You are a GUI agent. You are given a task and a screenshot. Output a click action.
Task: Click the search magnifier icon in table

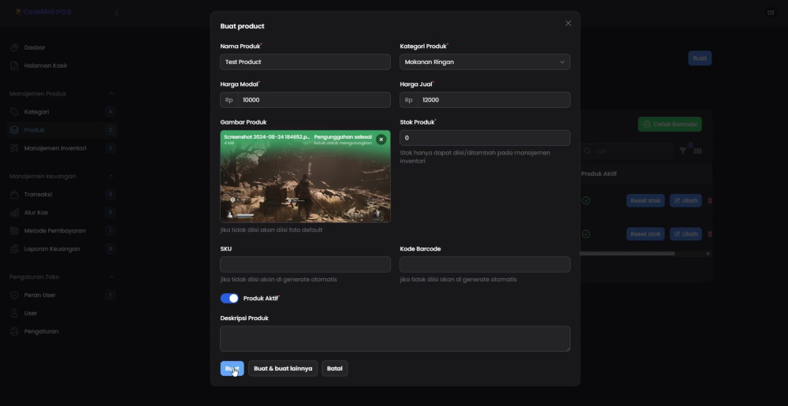[x=587, y=151]
